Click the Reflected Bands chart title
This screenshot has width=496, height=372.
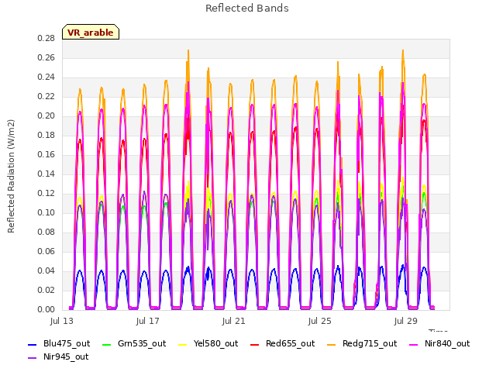point(247,9)
